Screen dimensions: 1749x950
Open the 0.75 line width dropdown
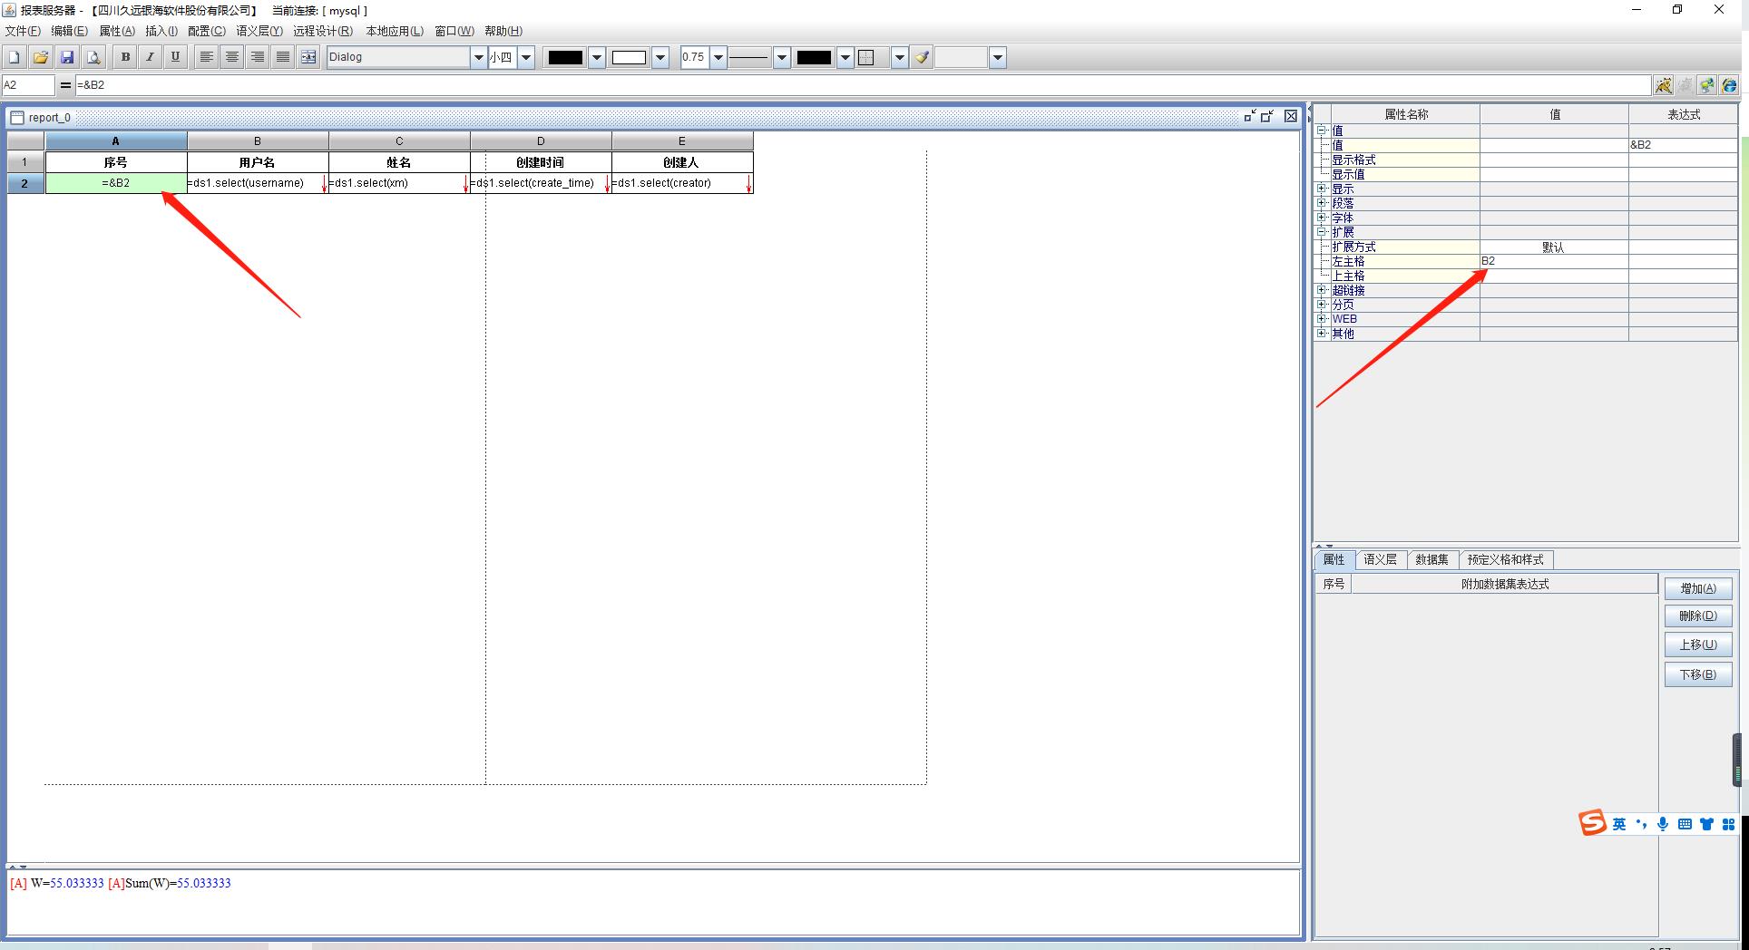pyautogui.click(x=718, y=57)
